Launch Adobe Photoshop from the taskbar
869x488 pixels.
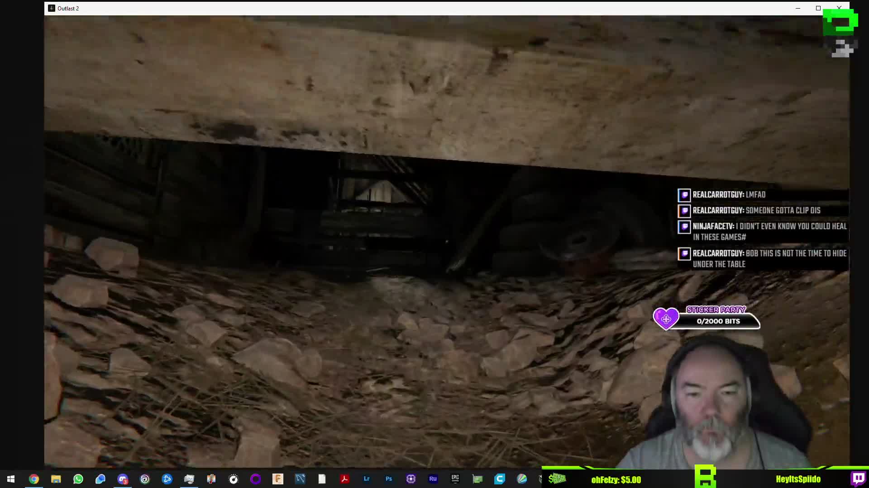[x=389, y=479]
